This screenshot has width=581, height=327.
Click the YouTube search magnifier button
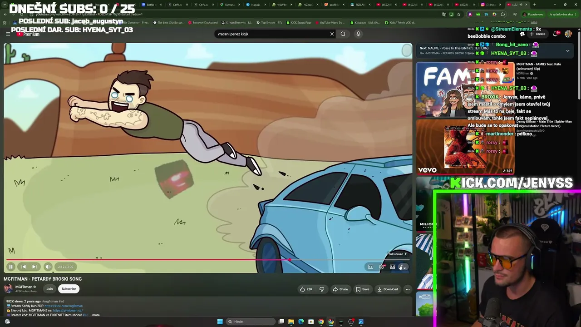343,34
